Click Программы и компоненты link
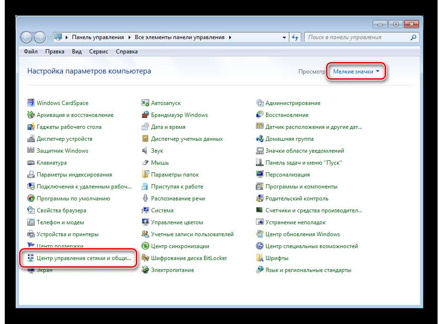The width and height of the screenshot is (439, 324). [x=301, y=187]
